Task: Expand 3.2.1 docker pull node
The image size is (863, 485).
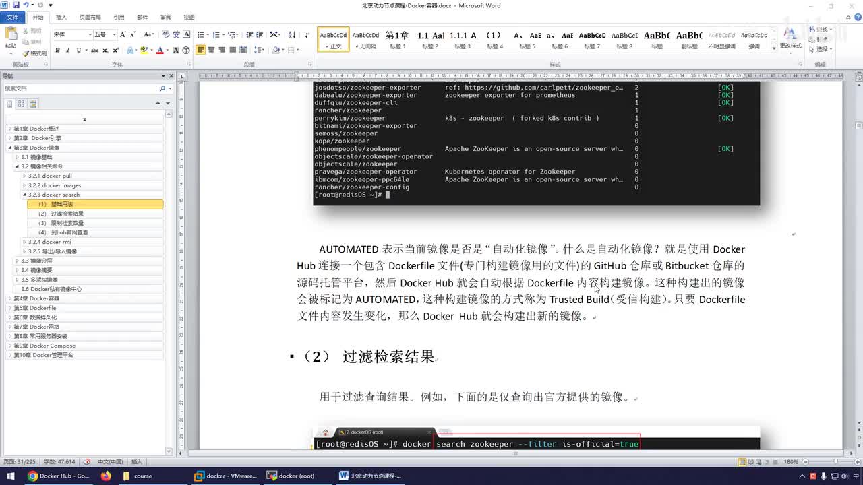Action: 24,176
